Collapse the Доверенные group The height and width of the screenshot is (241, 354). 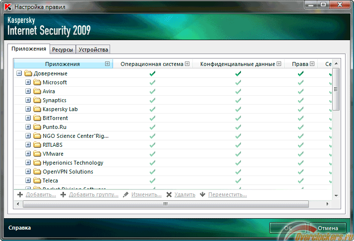pyautogui.click(x=19, y=73)
